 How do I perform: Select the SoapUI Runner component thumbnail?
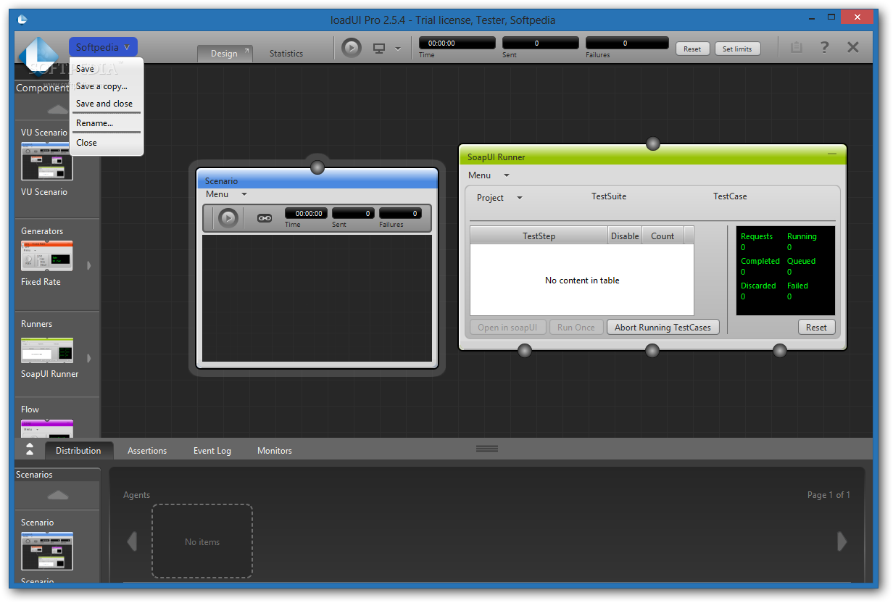point(47,349)
